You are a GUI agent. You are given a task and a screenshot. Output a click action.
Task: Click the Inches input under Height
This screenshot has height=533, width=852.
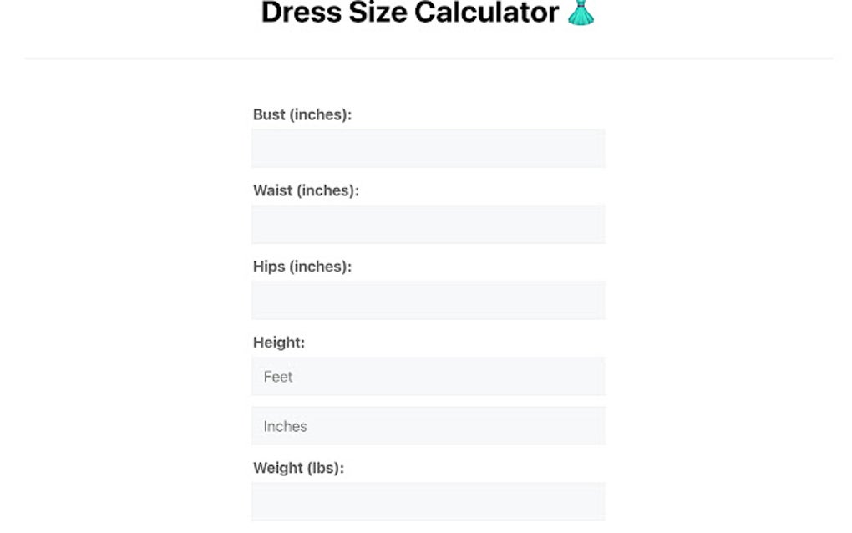point(427,426)
